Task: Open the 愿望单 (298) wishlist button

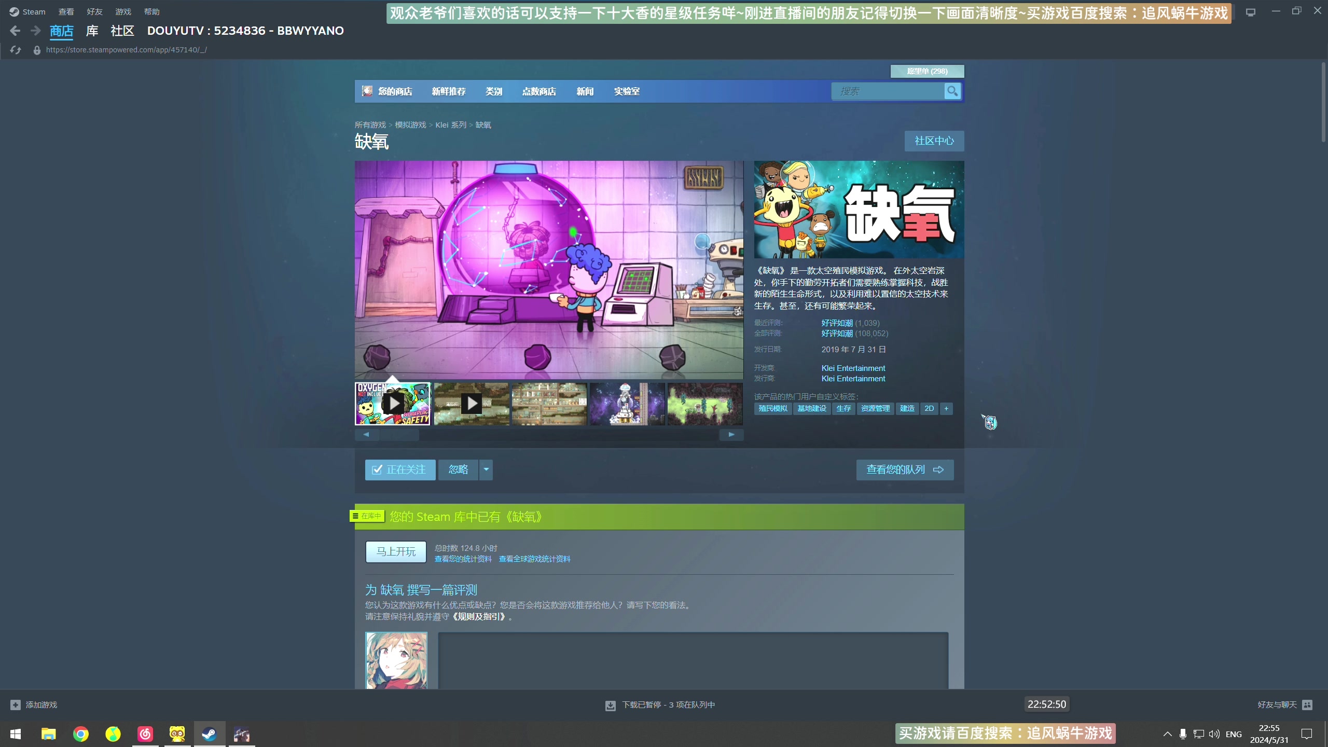Action: [927, 71]
